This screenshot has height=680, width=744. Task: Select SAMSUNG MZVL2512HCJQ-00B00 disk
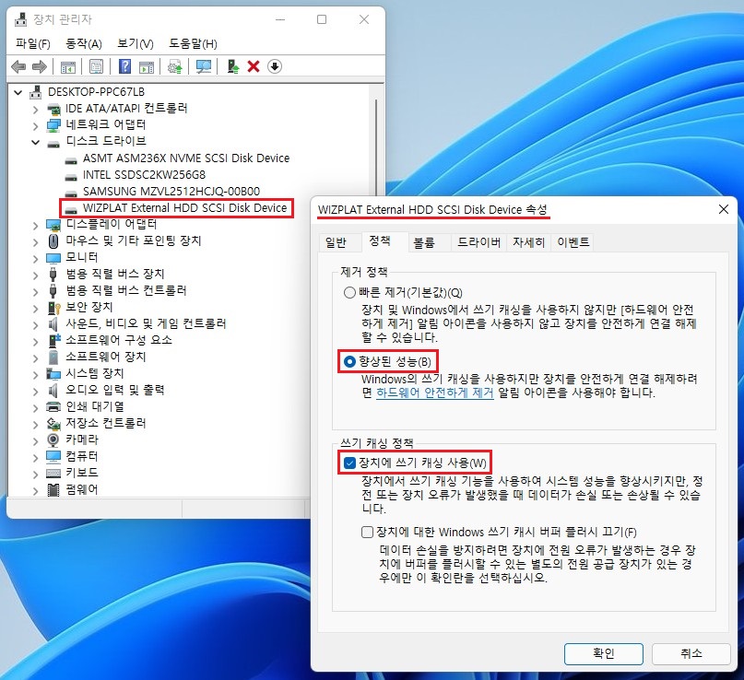[171, 192]
